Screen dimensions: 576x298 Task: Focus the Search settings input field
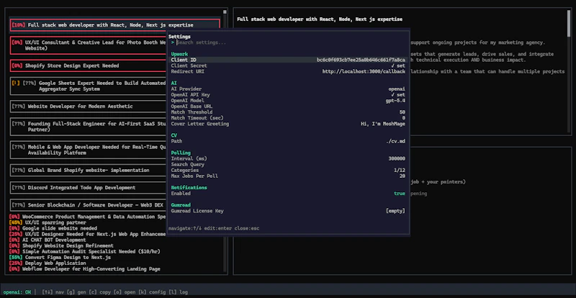pos(288,42)
